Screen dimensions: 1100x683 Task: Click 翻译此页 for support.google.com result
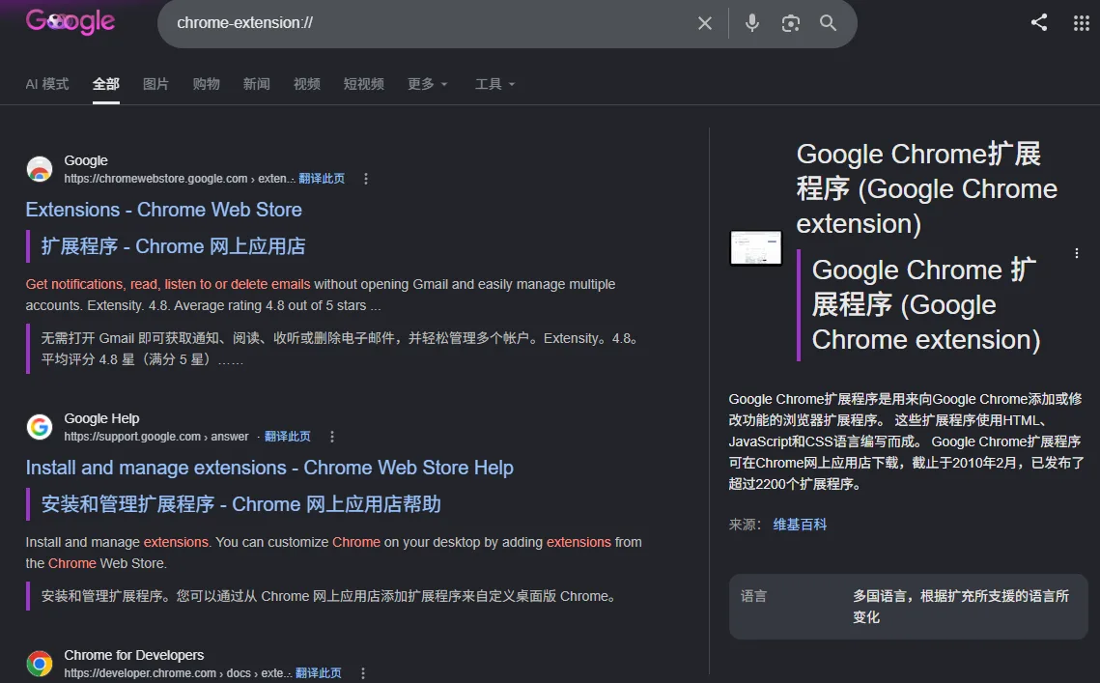[287, 437]
